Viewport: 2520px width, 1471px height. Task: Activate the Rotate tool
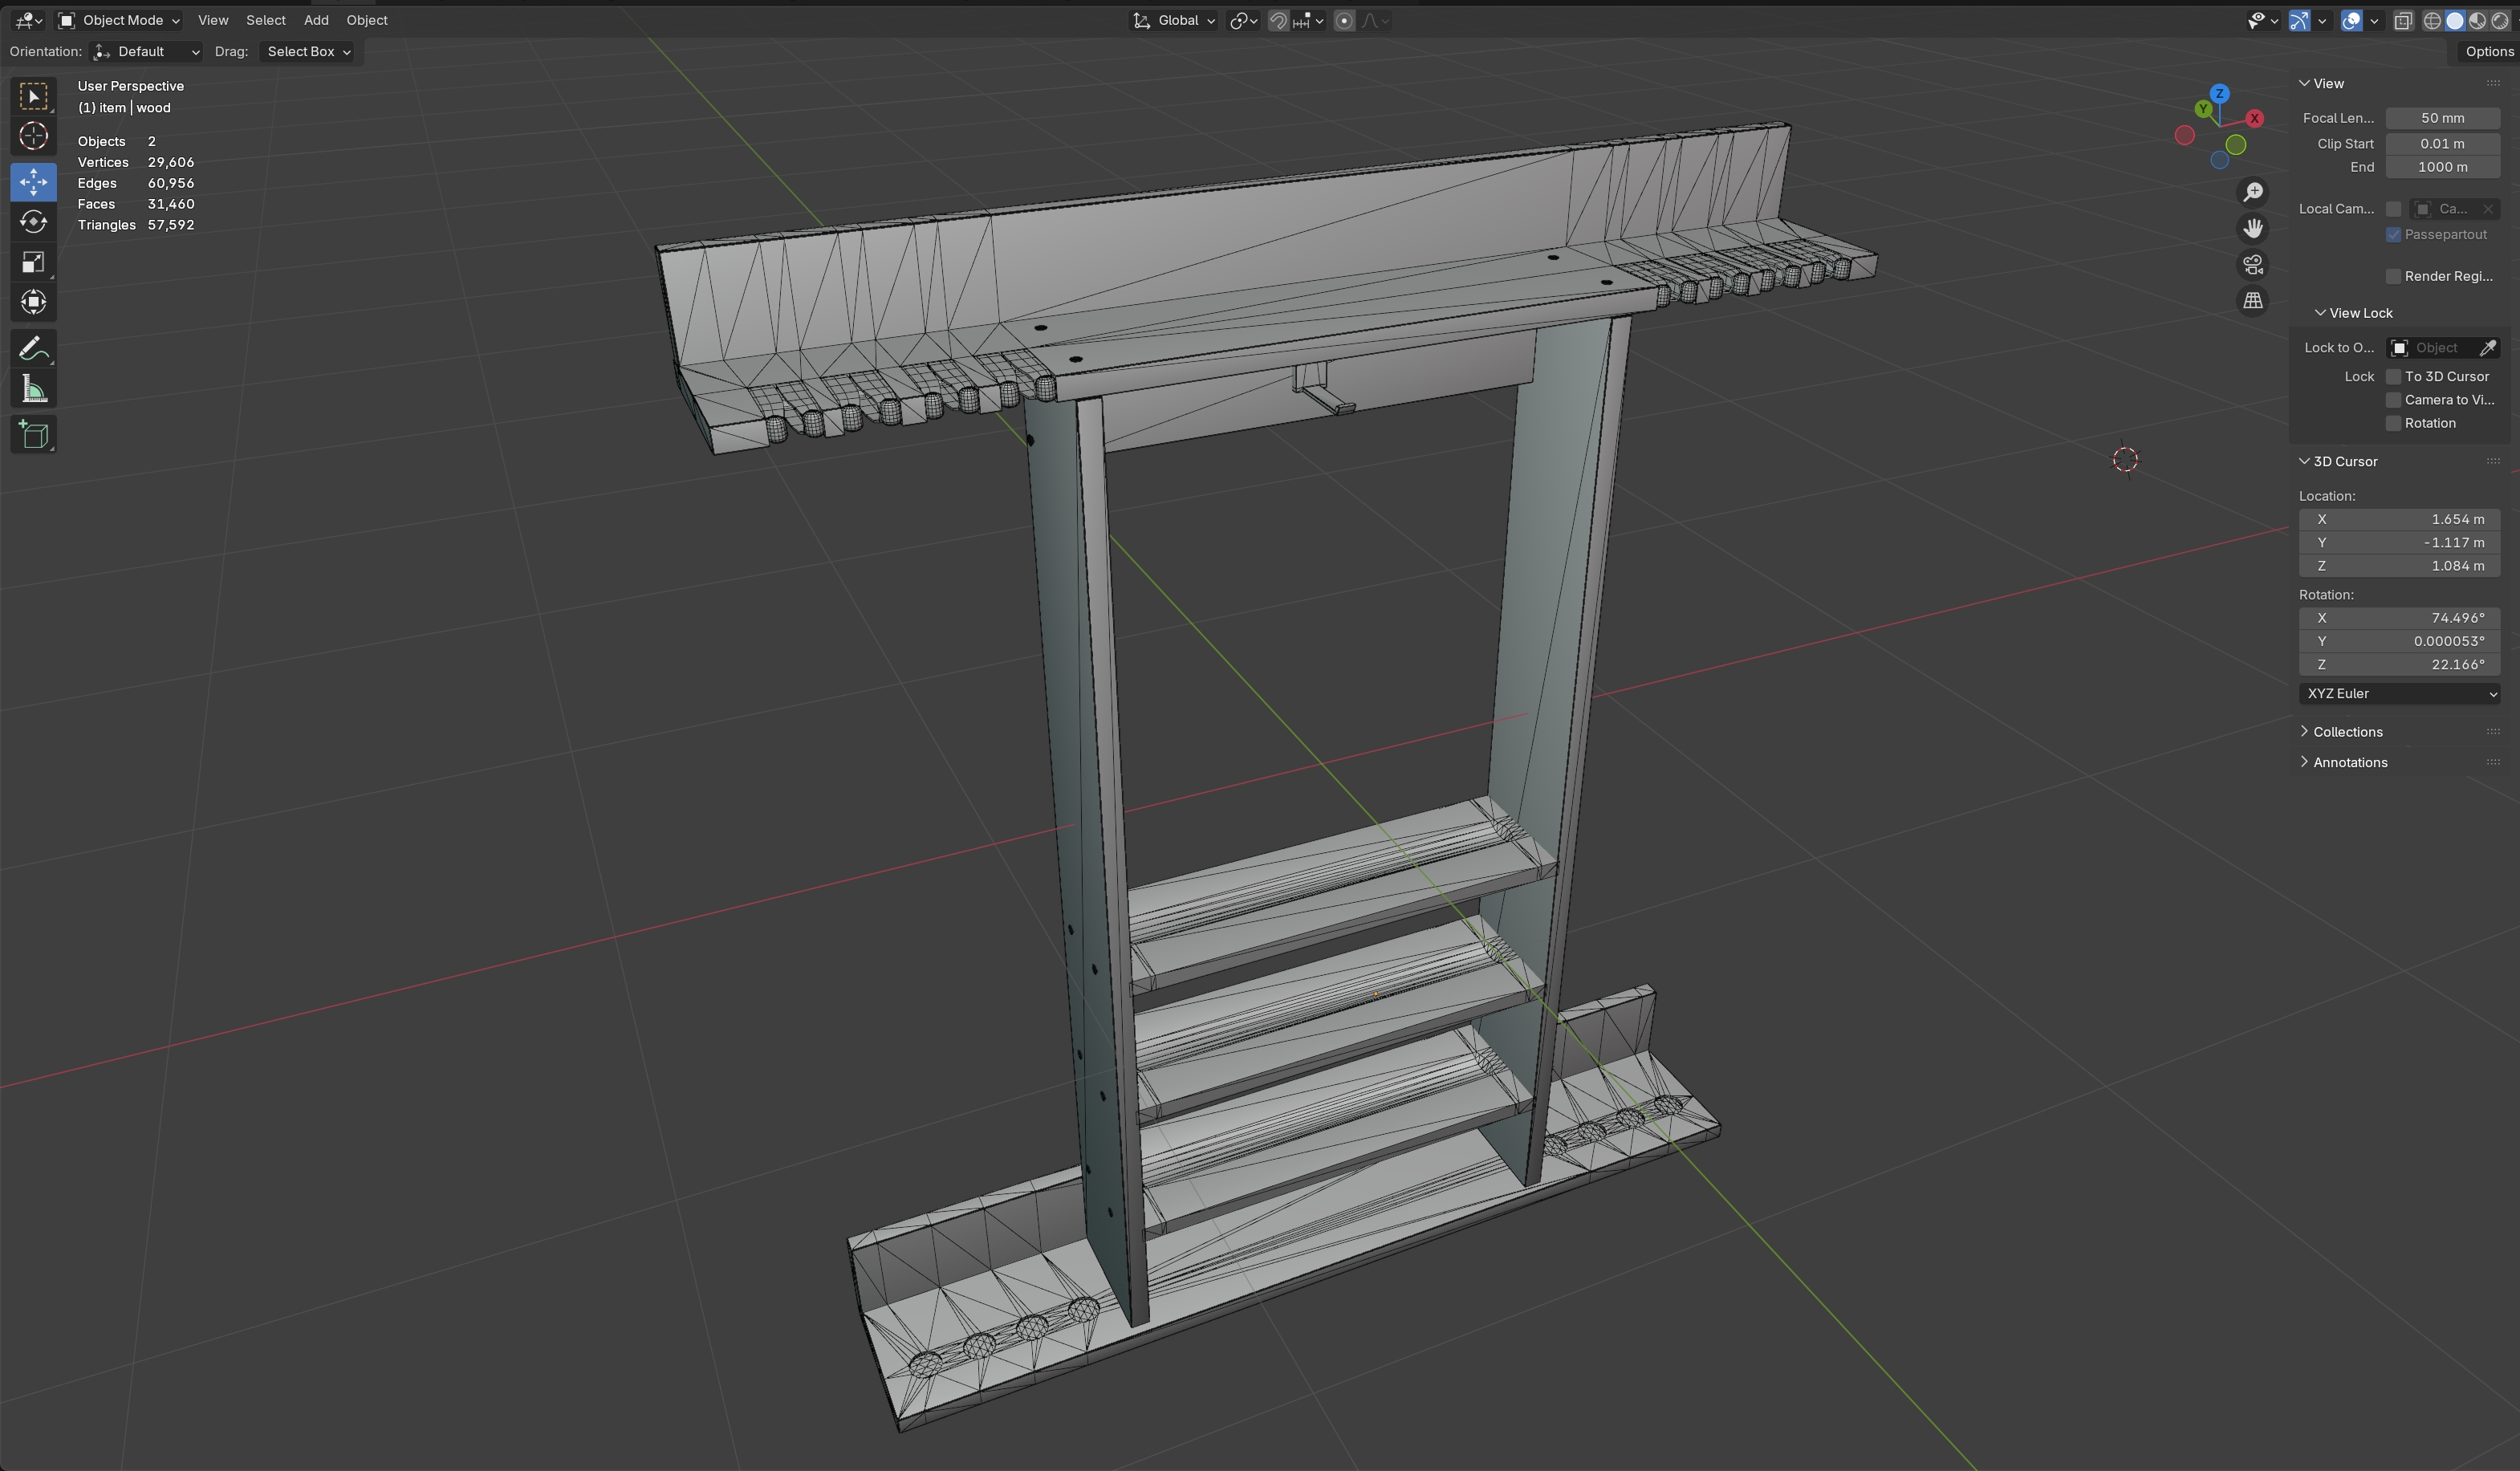click(33, 222)
